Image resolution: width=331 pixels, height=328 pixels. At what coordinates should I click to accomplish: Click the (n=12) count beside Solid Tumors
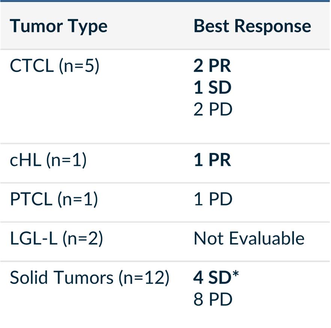tap(144, 278)
